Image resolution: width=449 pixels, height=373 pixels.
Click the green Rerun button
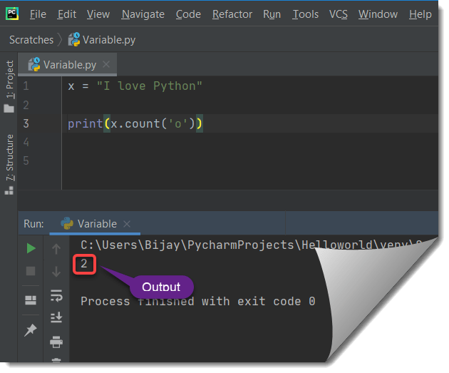[x=31, y=248]
